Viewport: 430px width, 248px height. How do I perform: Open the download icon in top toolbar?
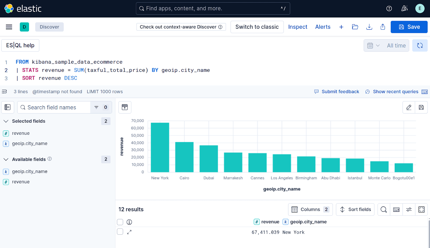click(369, 27)
